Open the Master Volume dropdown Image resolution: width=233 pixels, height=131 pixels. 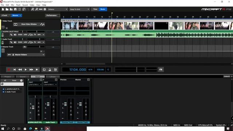click(29, 55)
